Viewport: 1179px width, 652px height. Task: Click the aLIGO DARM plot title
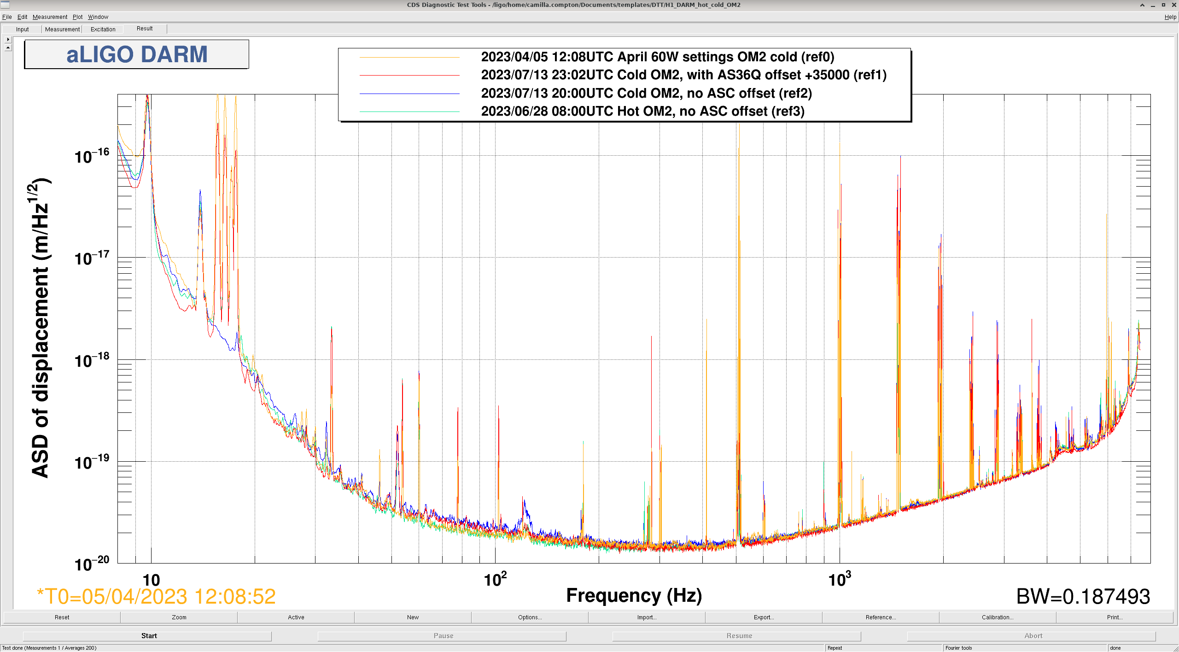[x=137, y=54]
